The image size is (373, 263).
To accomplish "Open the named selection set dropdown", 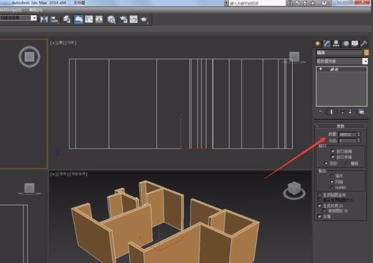I will point(34,18).
